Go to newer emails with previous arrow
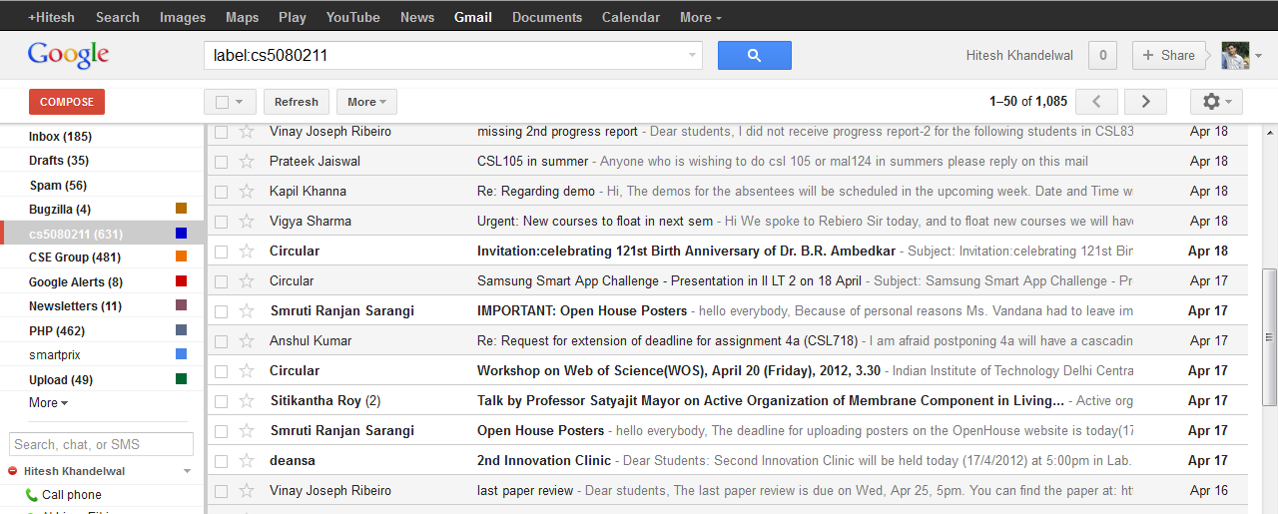Image resolution: width=1278 pixels, height=514 pixels. (1098, 102)
